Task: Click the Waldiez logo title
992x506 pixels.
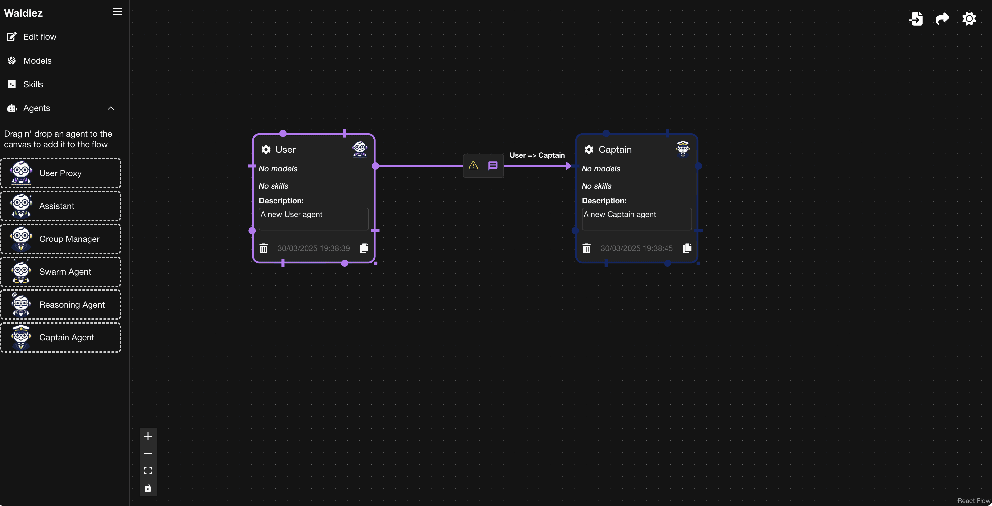Action: 23,13
